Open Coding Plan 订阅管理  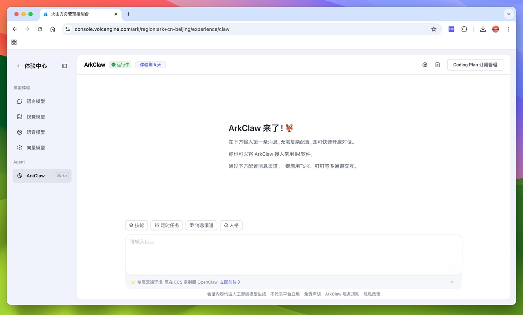[475, 65]
